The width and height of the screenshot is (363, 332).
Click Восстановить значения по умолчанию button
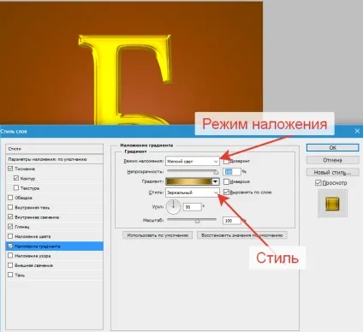[x=242, y=235]
